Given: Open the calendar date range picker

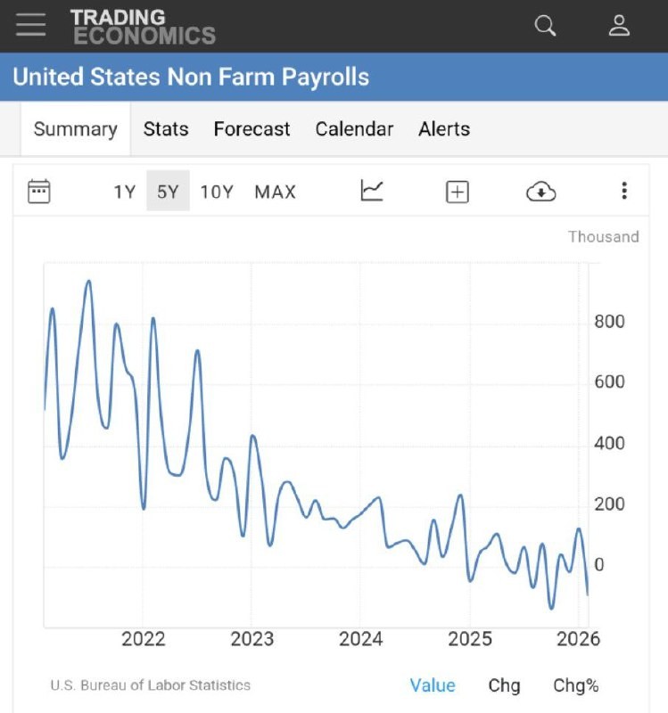Looking at the screenshot, I should tap(39, 191).
